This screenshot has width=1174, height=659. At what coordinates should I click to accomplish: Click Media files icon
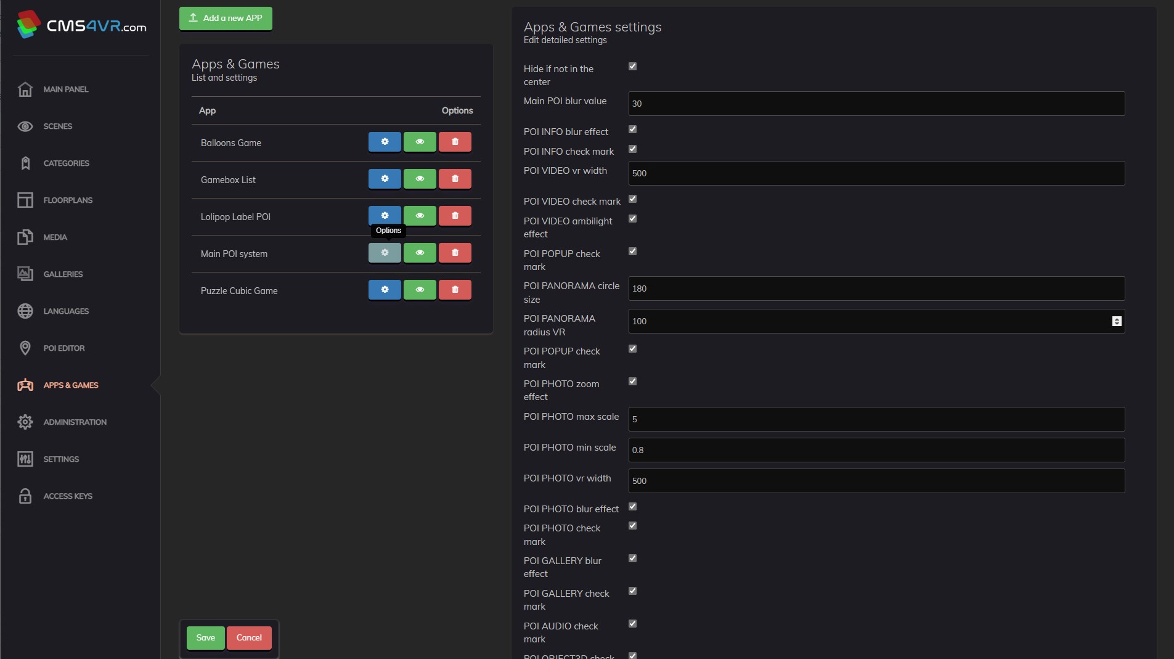[25, 237]
